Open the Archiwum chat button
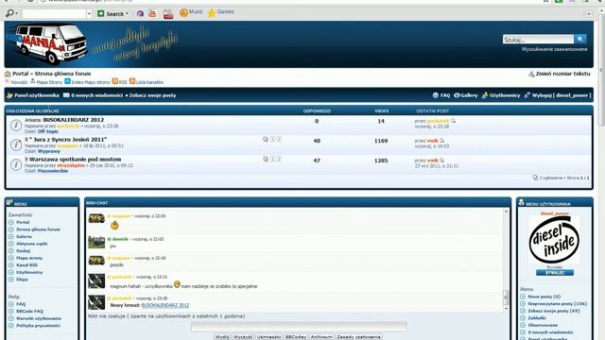 [x=321, y=336]
